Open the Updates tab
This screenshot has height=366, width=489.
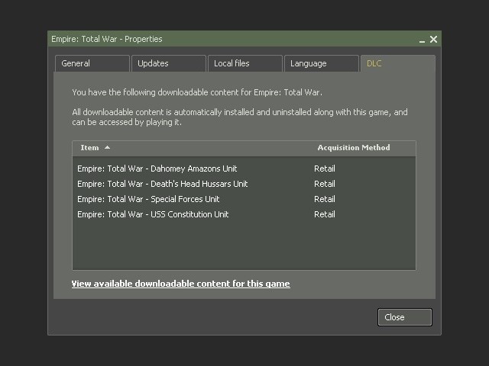tap(169, 63)
